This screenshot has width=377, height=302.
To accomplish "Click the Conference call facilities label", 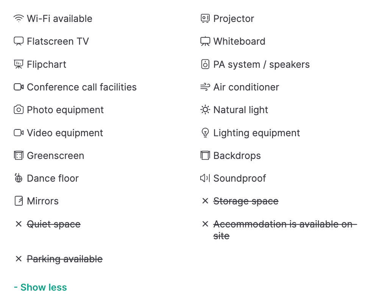I will click(x=82, y=87).
